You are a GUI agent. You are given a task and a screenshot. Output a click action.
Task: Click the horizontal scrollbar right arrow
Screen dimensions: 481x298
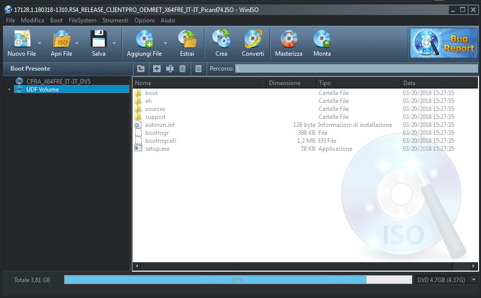pyautogui.click(x=474, y=266)
